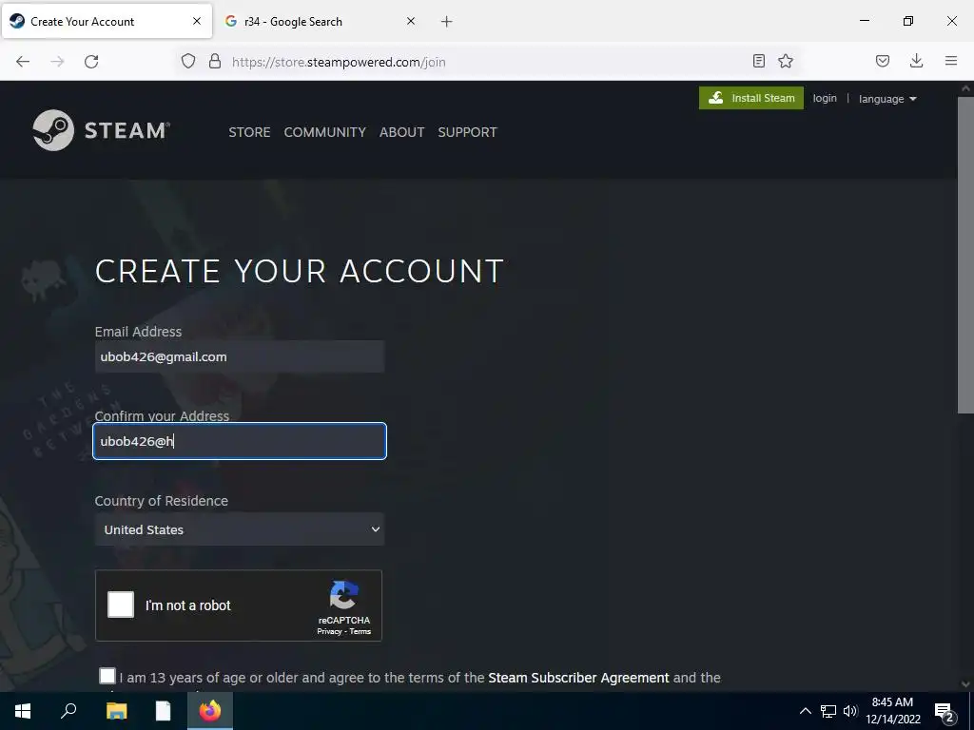This screenshot has height=730, width=974.
Task: Open Firefox hamburger application menu
Action: pos(951,61)
